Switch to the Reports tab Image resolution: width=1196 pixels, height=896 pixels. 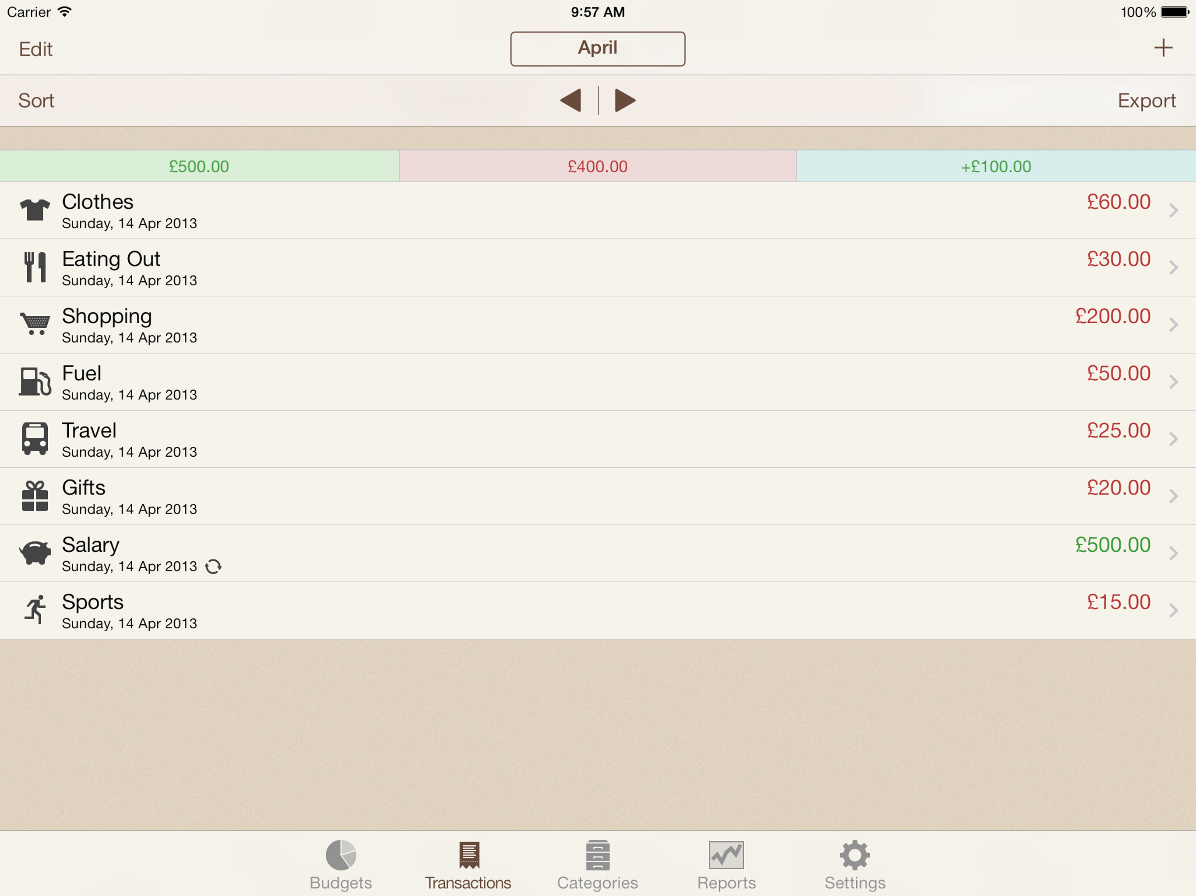click(x=726, y=864)
